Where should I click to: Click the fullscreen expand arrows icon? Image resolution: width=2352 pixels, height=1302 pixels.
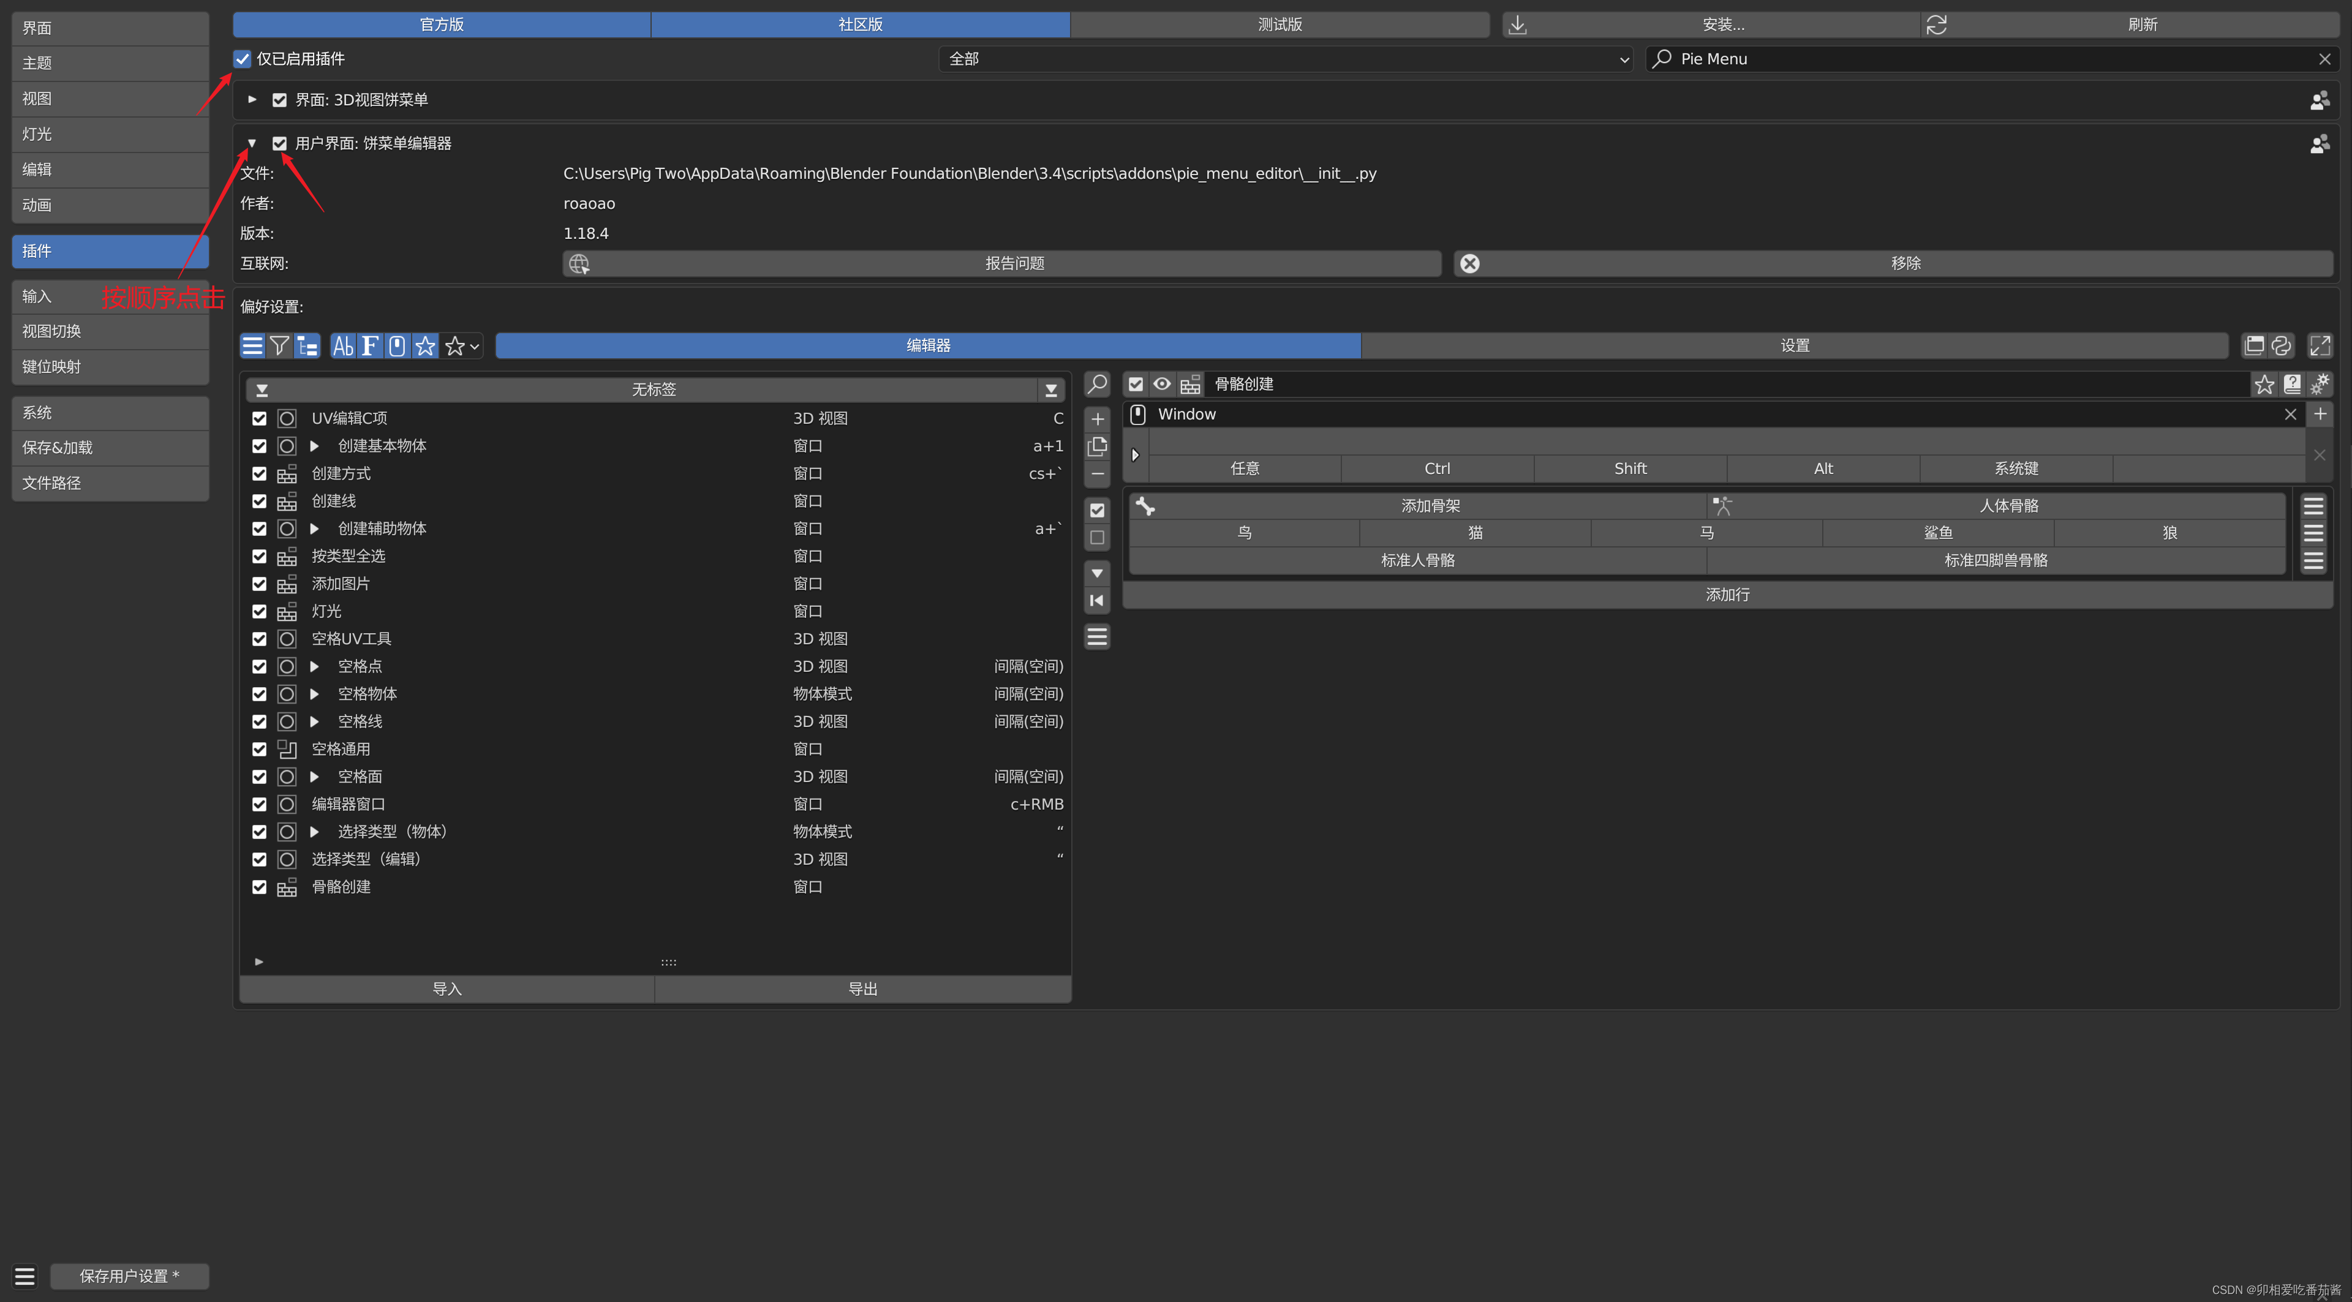tap(2320, 346)
